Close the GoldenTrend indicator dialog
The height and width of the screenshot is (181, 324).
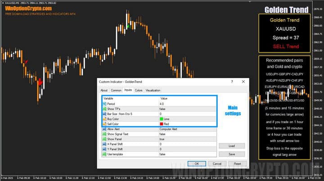(x=243, y=82)
